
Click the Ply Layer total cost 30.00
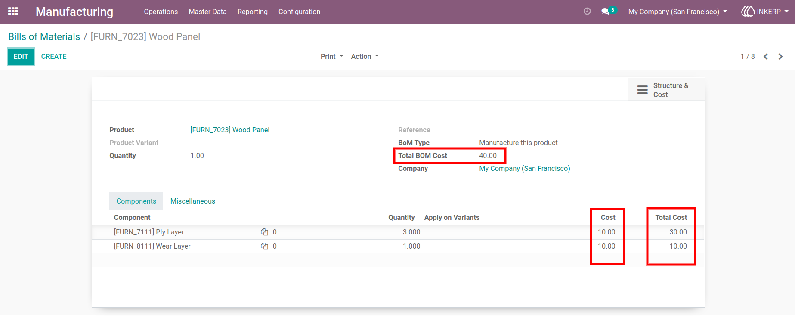click(678, 232)
